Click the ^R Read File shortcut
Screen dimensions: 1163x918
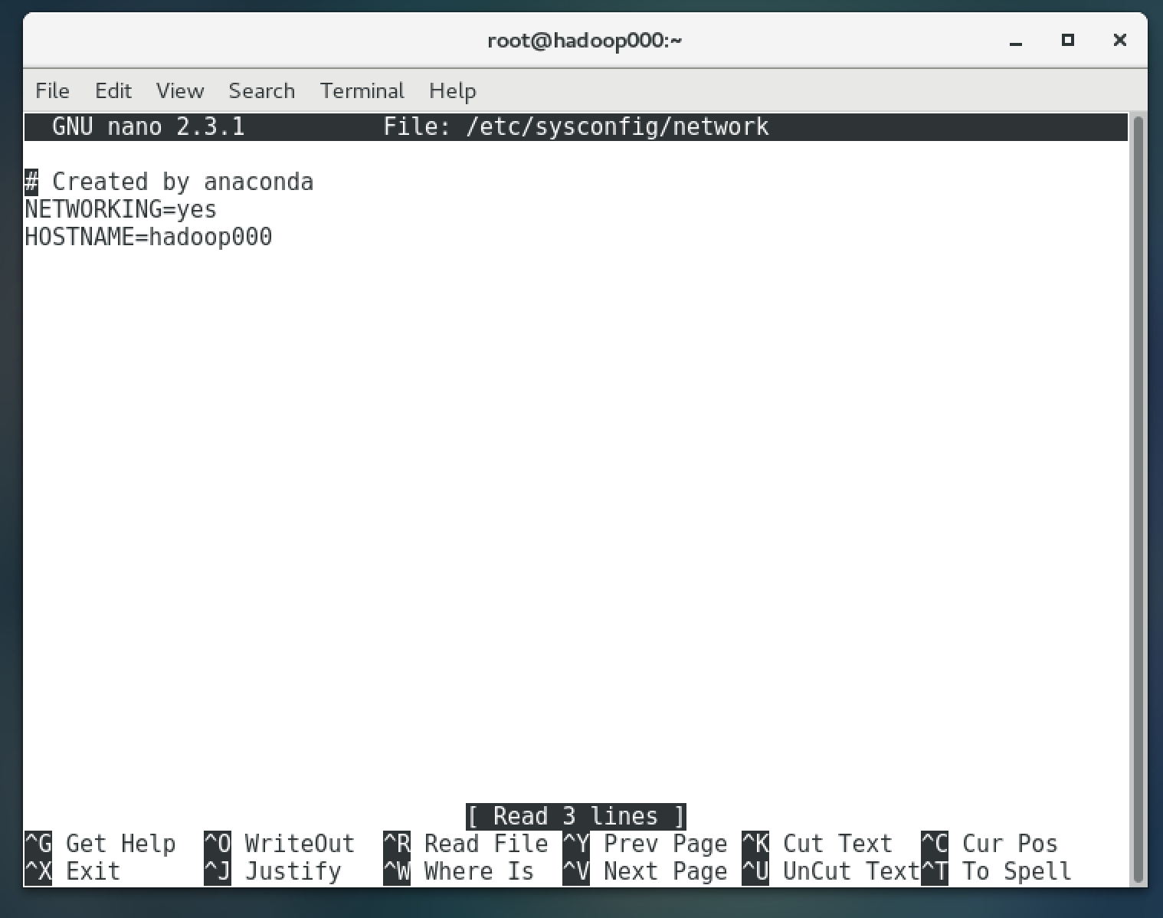[x=466, y=844]
